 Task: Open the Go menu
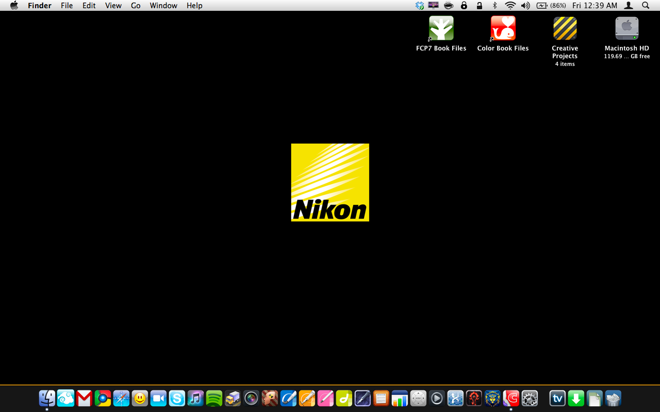click(136, 5)
